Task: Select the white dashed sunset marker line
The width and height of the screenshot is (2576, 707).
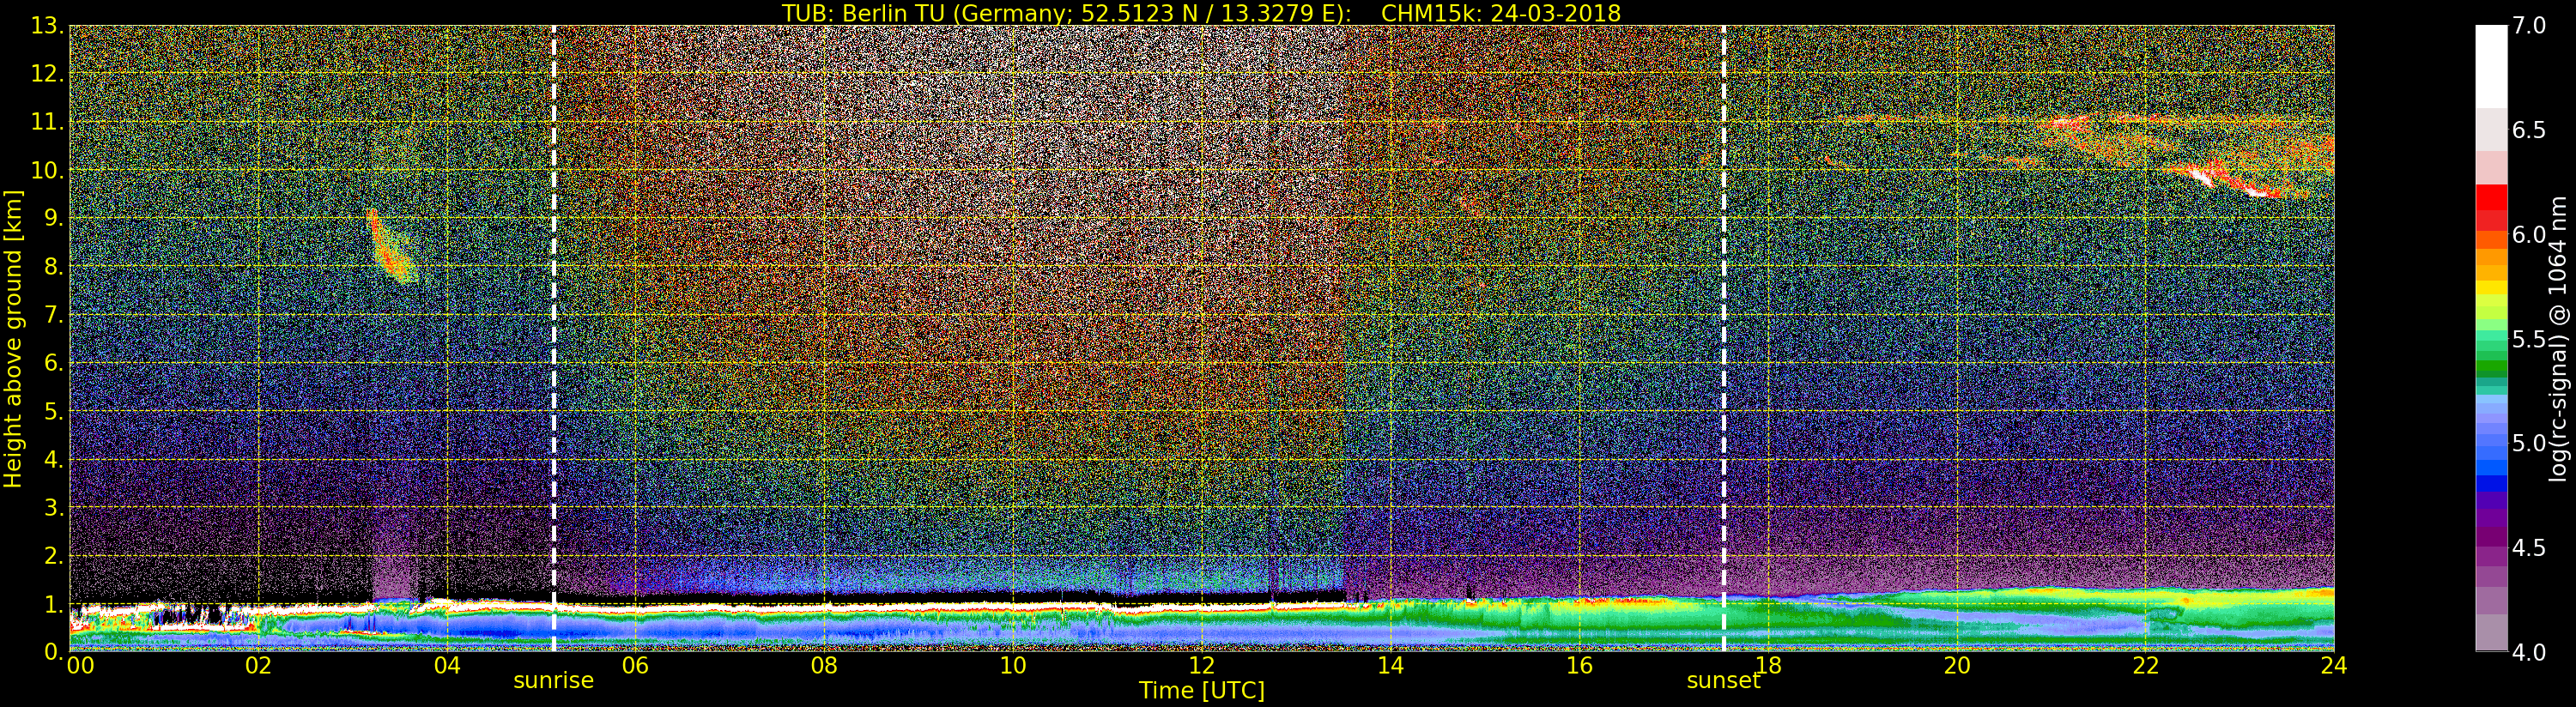Action: (x=1724, y=338)
